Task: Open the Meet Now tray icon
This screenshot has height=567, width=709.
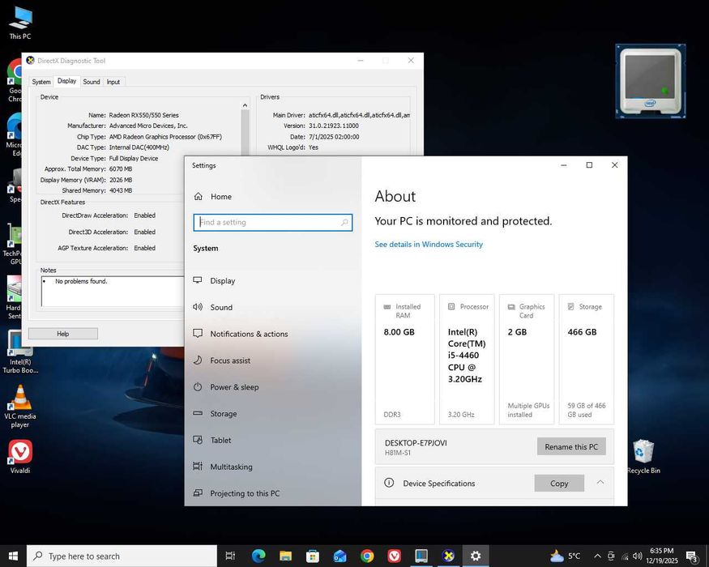Action: tap(611, 556)
